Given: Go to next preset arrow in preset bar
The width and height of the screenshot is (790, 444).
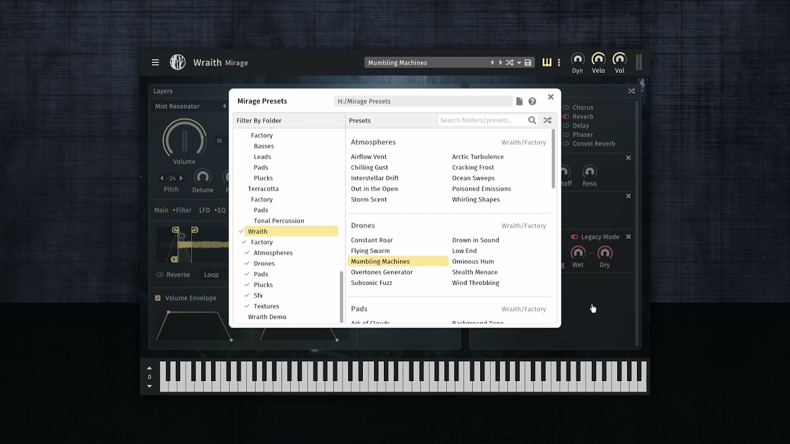Looking at the screenshot, I should (x=501, y=62).
